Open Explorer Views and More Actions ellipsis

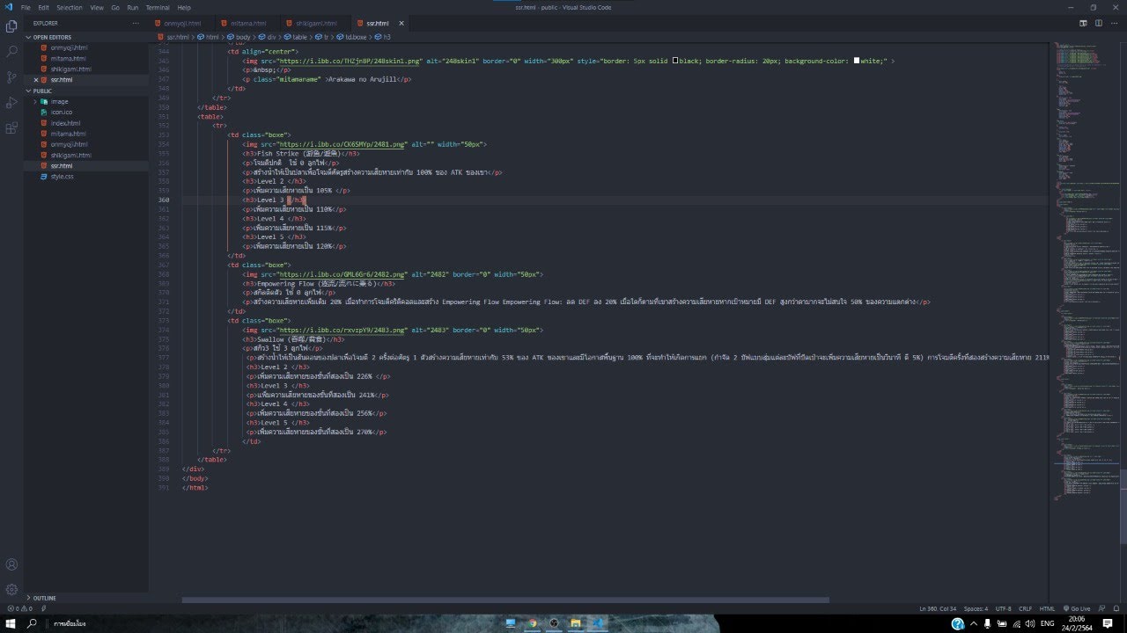[x=136, y=23]
